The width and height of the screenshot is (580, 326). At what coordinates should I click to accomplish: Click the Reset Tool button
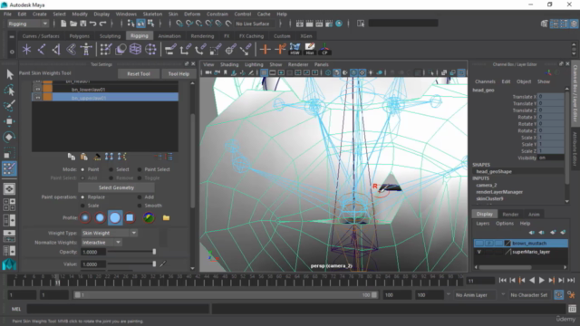139,73
